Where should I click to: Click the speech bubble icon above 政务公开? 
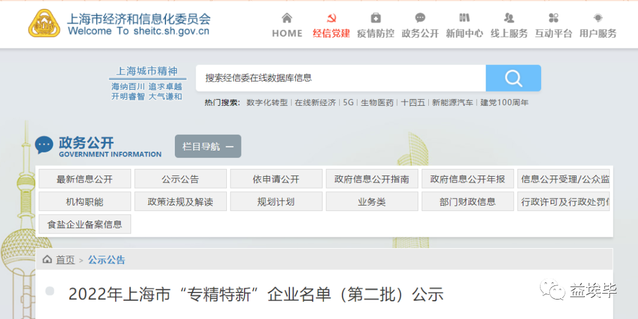click(421, 18)
